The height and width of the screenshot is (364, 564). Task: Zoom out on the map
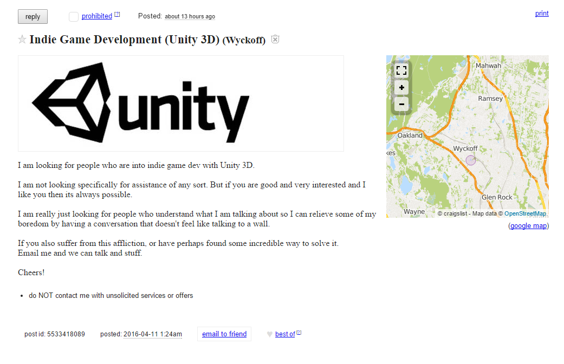[401, 105]
